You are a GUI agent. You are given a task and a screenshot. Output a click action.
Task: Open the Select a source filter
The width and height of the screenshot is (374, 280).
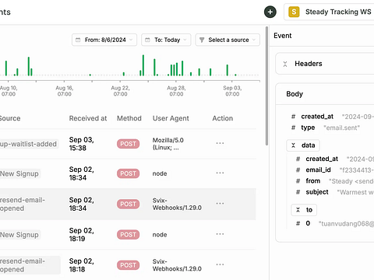pos(228,40)
